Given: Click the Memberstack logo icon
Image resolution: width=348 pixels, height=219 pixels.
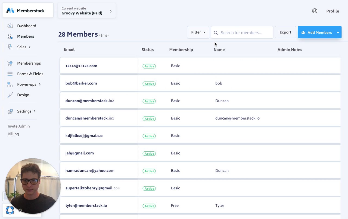Looking at the screenshot, I should tap(10, 11).
